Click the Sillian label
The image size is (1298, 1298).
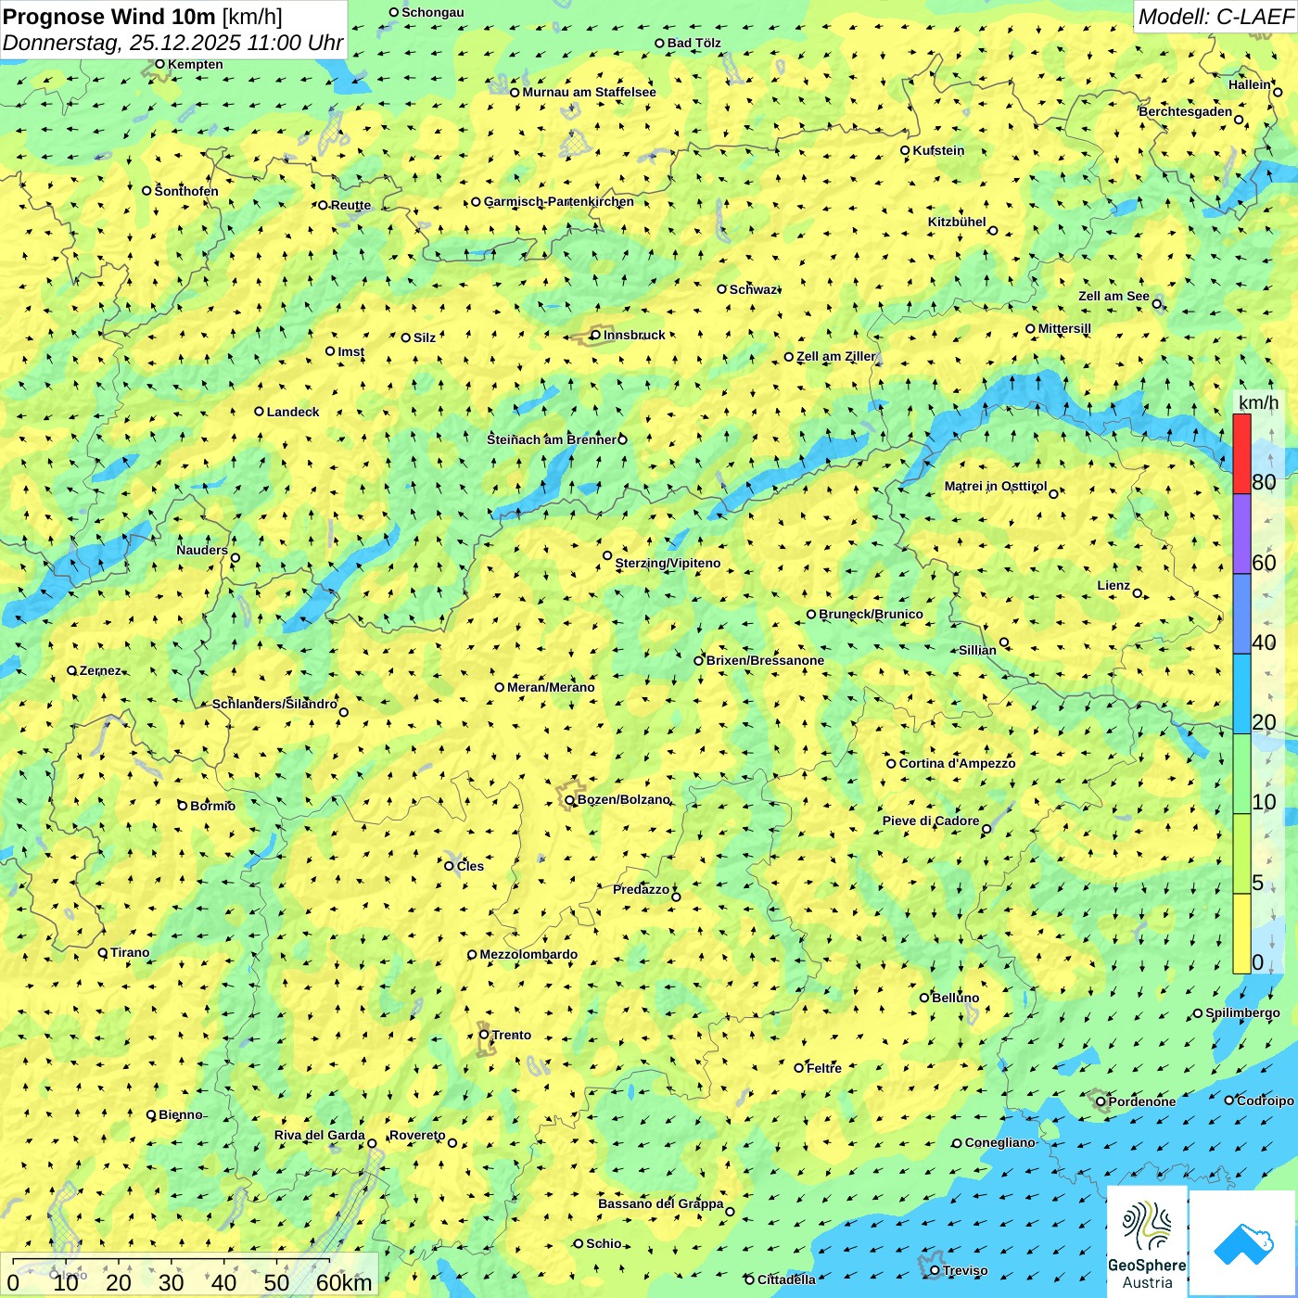pyautogui.click(x=977, y=650)
